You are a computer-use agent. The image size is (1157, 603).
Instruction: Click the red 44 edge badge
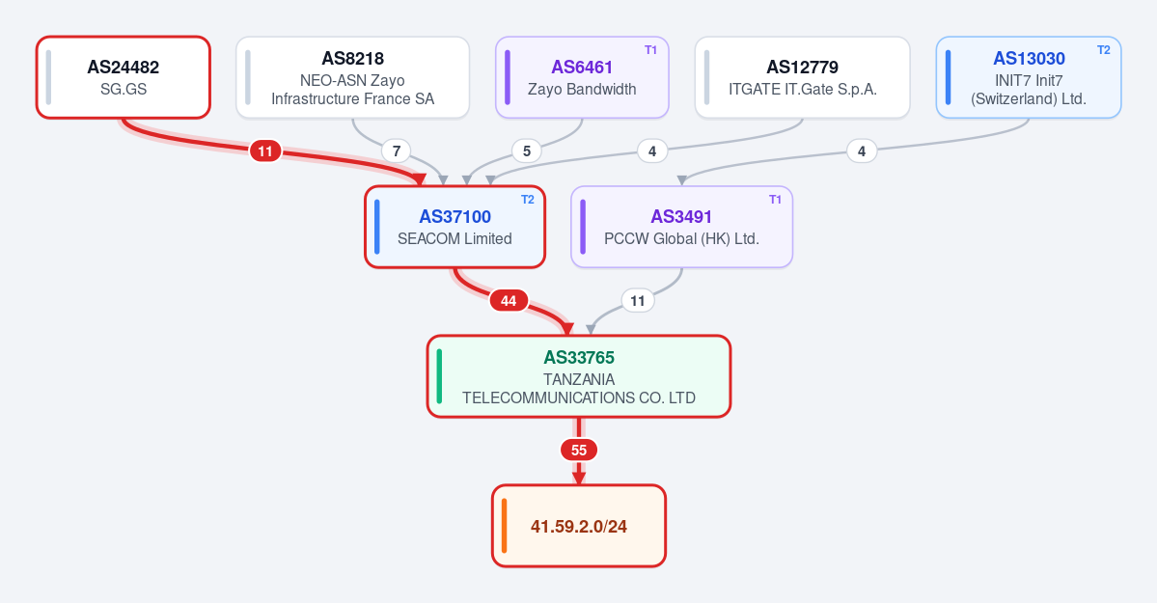tap(509, 300)
